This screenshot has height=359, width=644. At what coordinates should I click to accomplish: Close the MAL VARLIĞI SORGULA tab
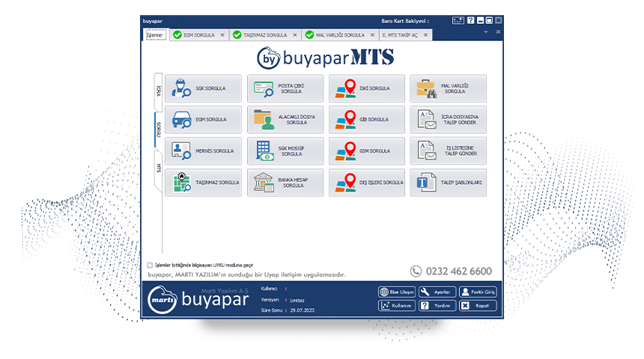[x=372, y=35]
